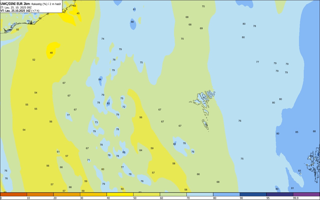Select the humidity value 71 on the map
The height and width of the screenshot is (200, 320).
88,160
